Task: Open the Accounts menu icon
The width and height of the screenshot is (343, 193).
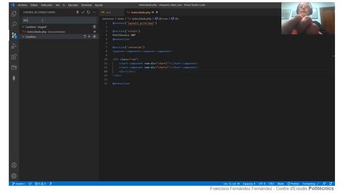Action: 14,165
